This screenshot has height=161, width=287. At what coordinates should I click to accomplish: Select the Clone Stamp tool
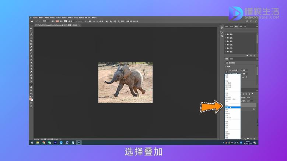pyautogui.click(x=31, y=56)
